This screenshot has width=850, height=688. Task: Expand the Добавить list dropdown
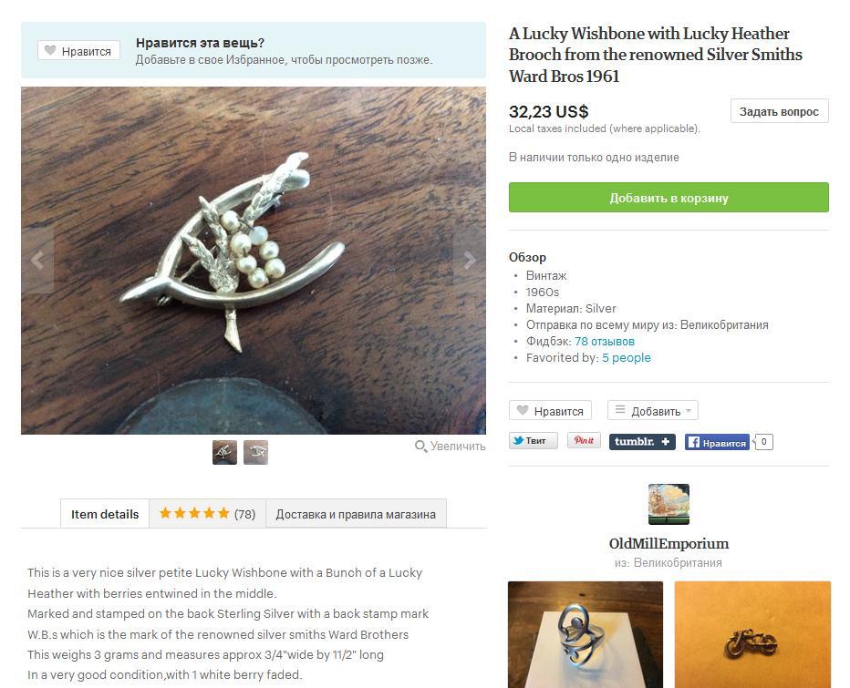pyautogui.click(x=653, y=411)
